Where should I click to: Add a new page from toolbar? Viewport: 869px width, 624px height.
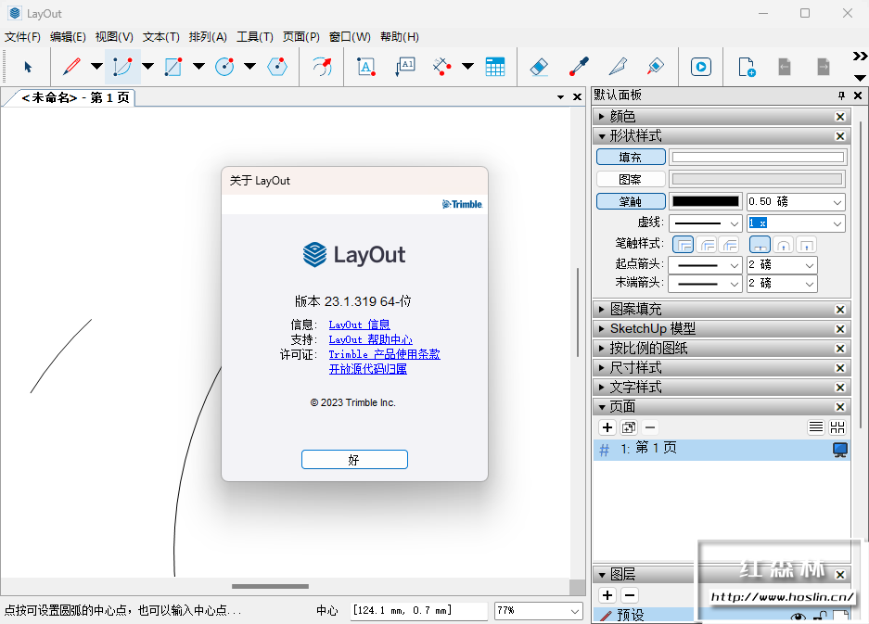click(x=747, y=67)
